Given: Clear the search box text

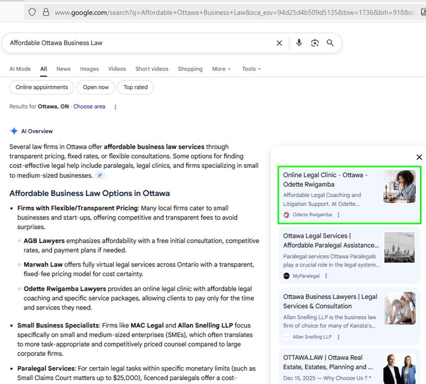Looking at the screenshot, I should (279, 43).
